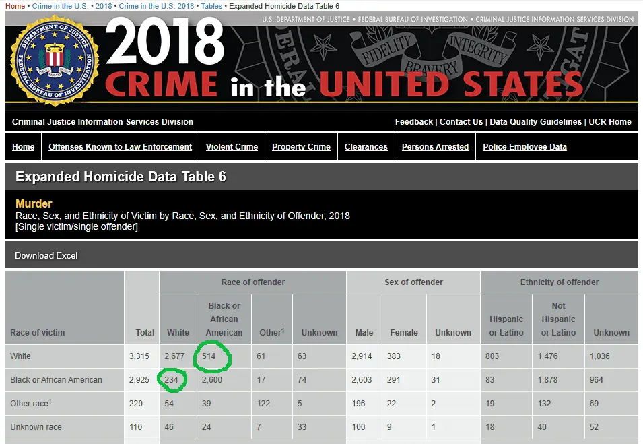
Task: Open the Tables breadcrumb link
Action: (x=211, y=6)
